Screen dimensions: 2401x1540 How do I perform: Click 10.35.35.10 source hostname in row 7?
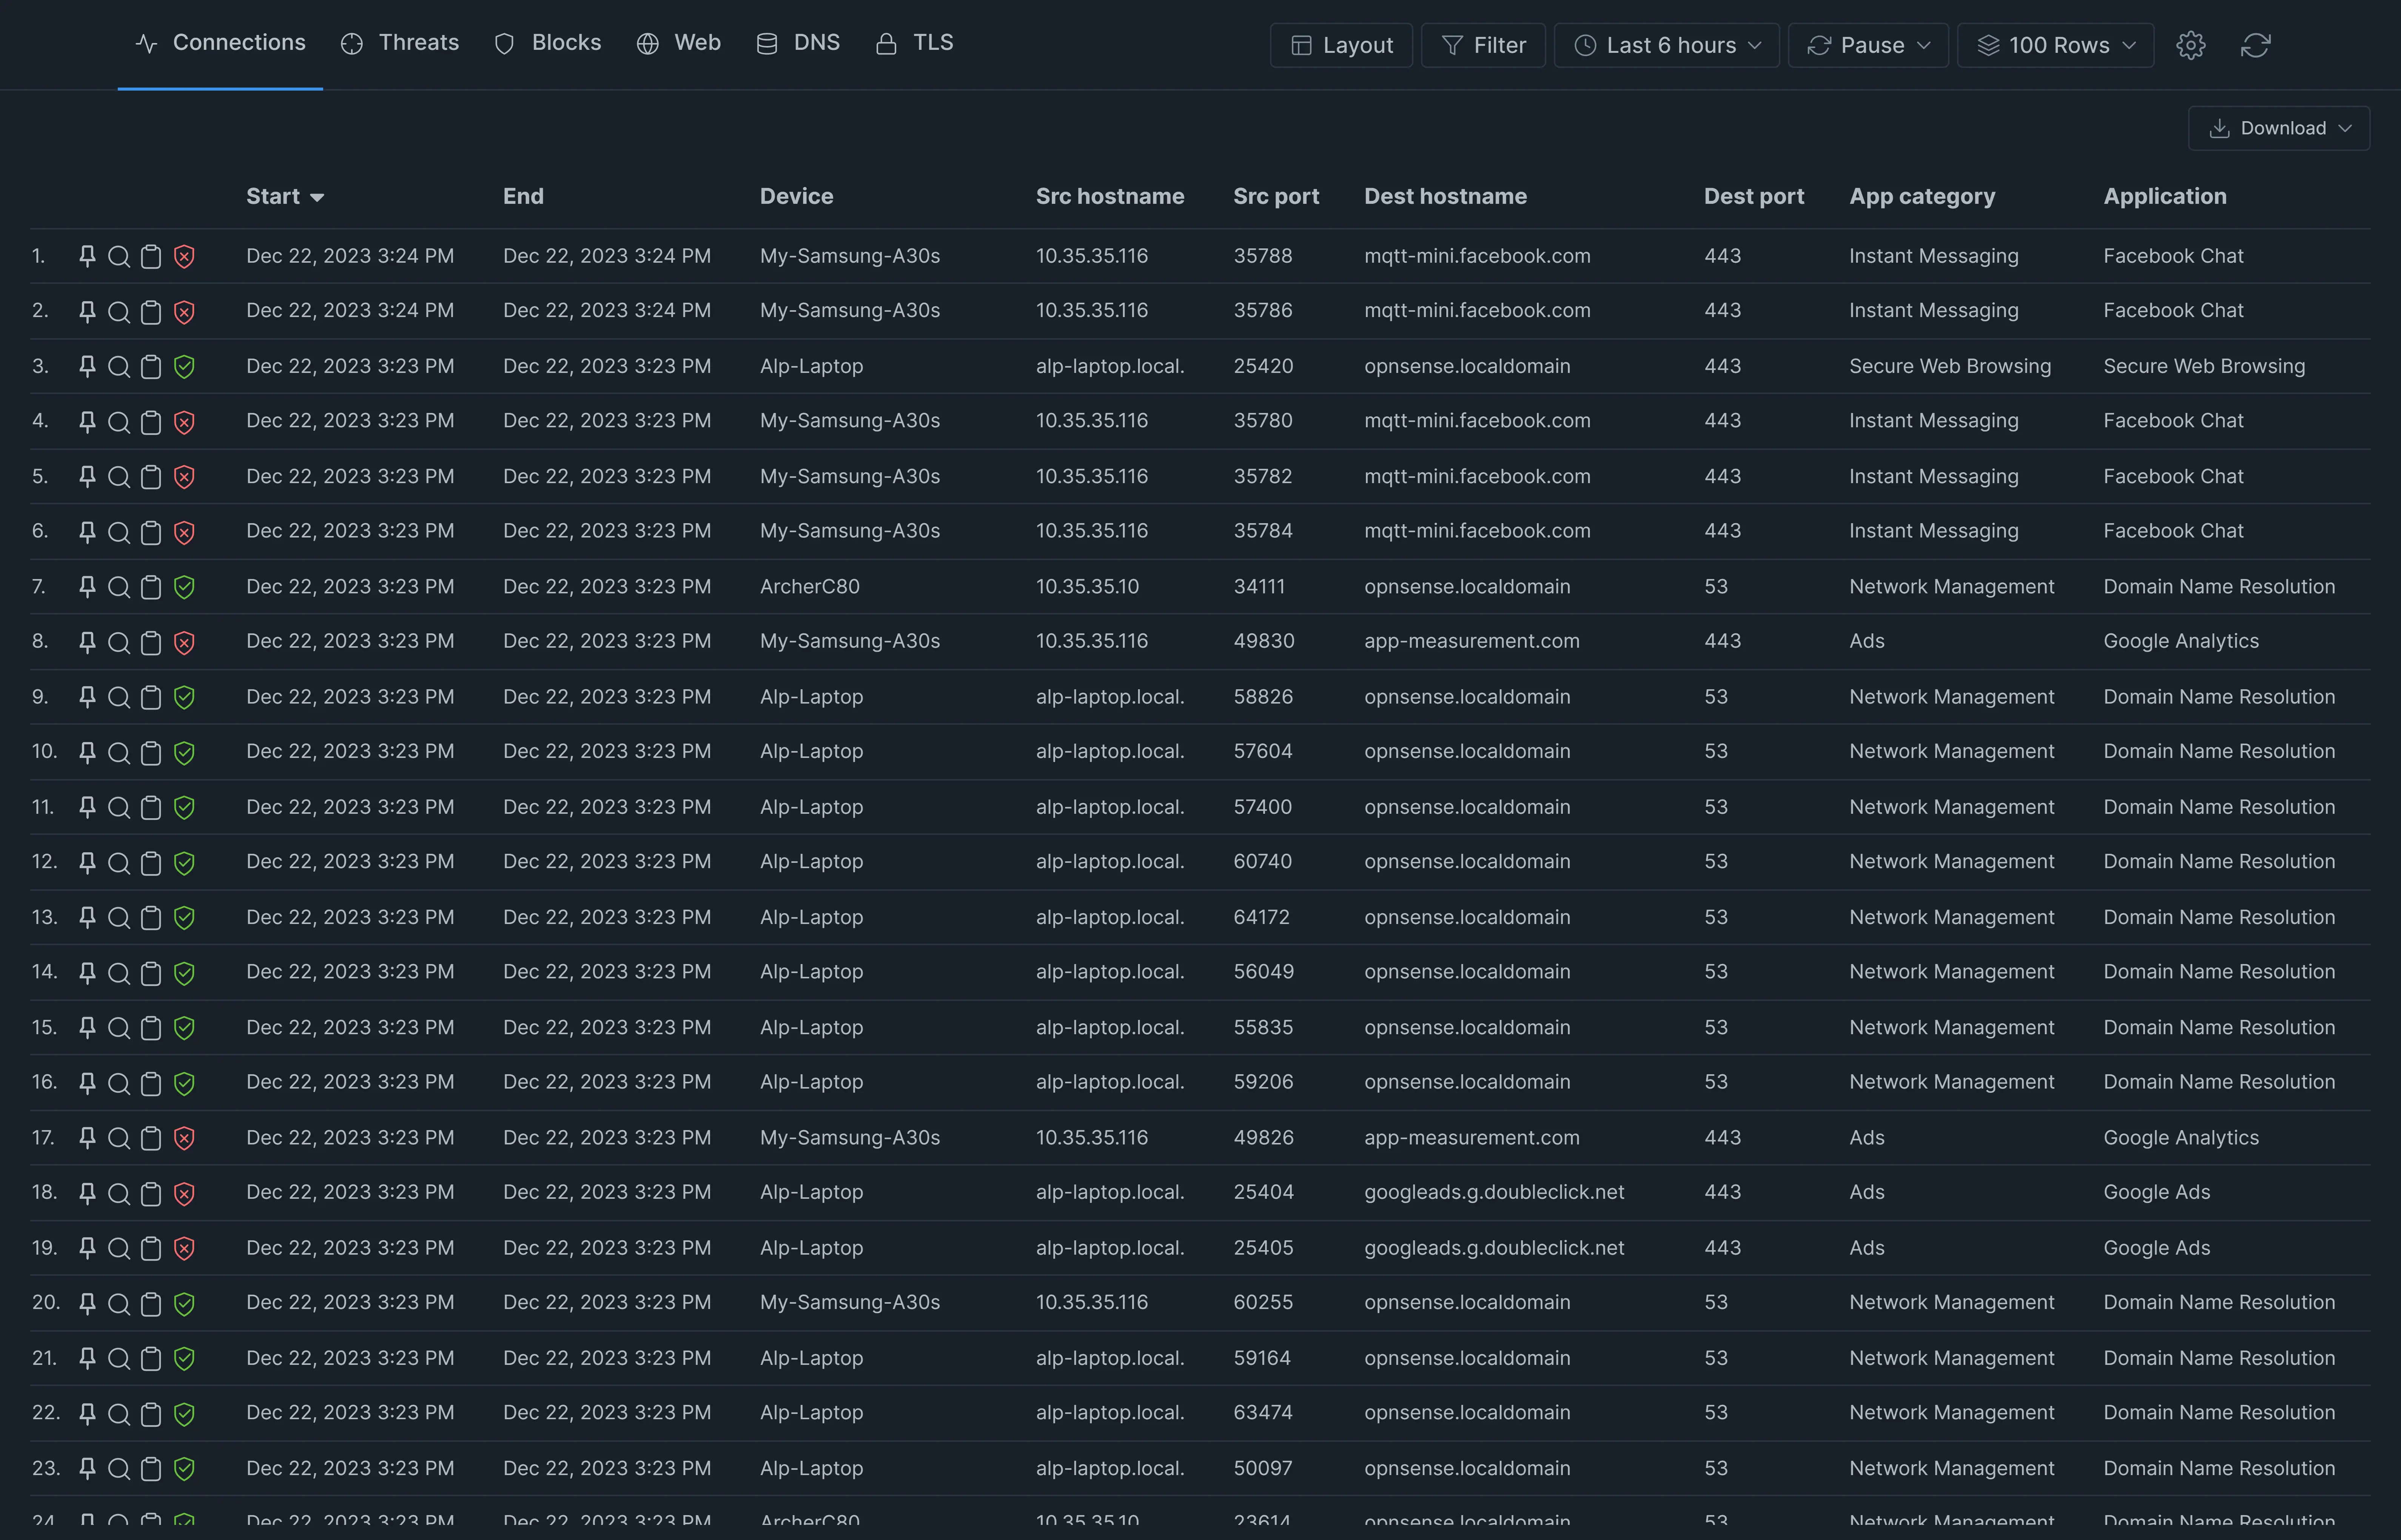click(1087, 587)
